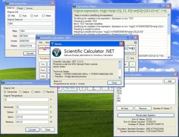Click Convert in the Temperature Converter window
The width and height of the screenshot is (179, 137).
pos(32,130)
